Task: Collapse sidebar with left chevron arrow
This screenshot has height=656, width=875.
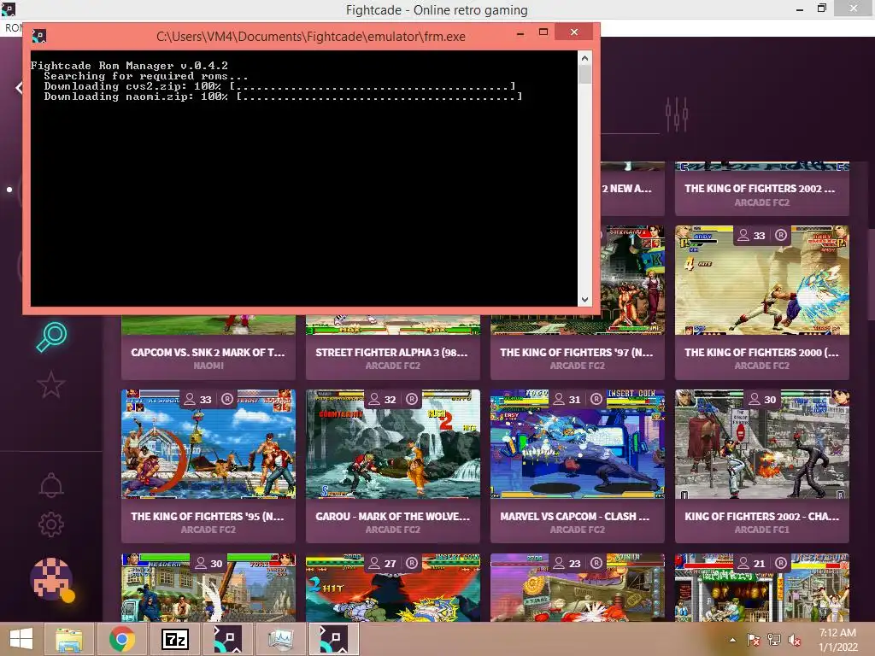Action: tap(19, 88)
